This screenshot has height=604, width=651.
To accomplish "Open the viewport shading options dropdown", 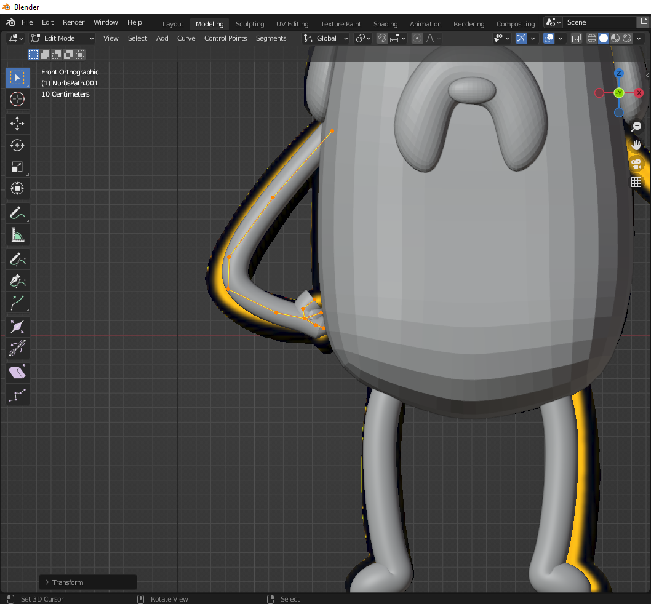I will pyautogui.click(x=639, y=39).
